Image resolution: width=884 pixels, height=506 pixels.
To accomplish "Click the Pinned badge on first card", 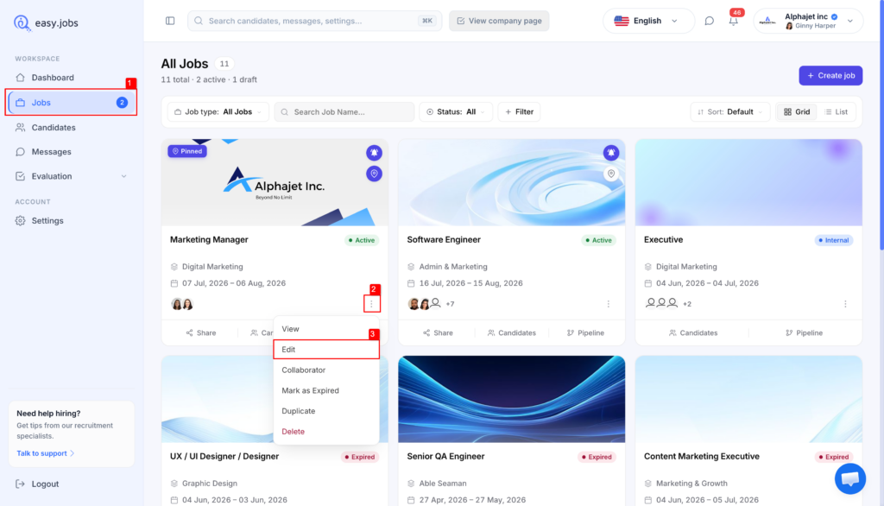I will pyautogui.click(x=187, y=151).
